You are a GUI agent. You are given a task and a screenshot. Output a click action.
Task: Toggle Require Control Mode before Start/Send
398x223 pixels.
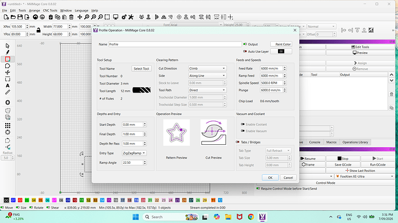(x=258, y=189)
